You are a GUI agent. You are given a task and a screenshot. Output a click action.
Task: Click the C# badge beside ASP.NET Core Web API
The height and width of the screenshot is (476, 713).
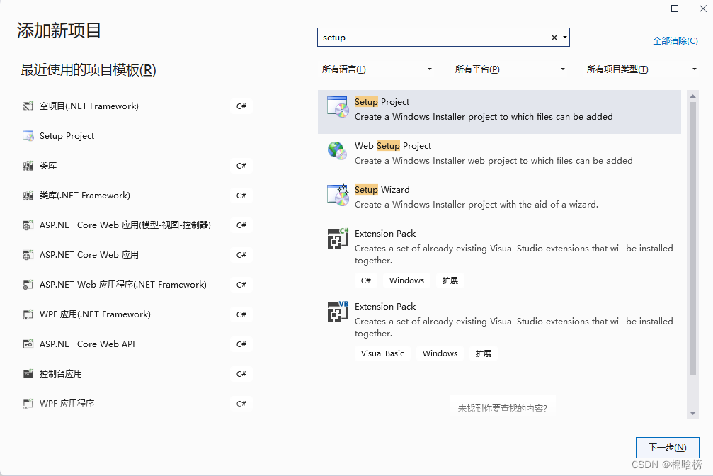[241, 344]
